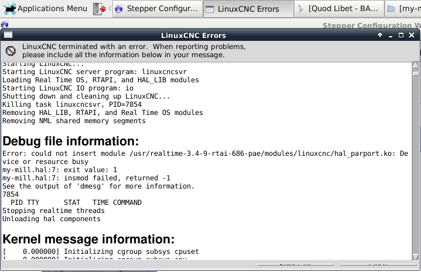Click the exit-door icon beside Applications Menu

100,9
